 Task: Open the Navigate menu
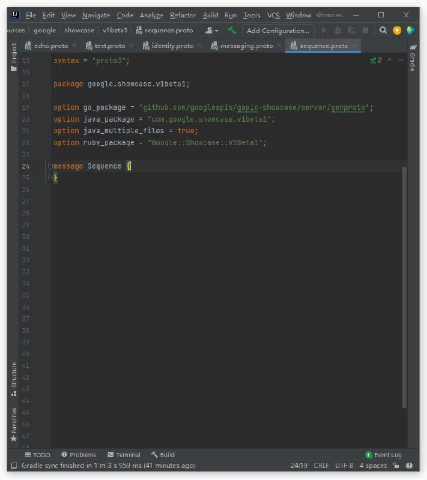[96, 16]
